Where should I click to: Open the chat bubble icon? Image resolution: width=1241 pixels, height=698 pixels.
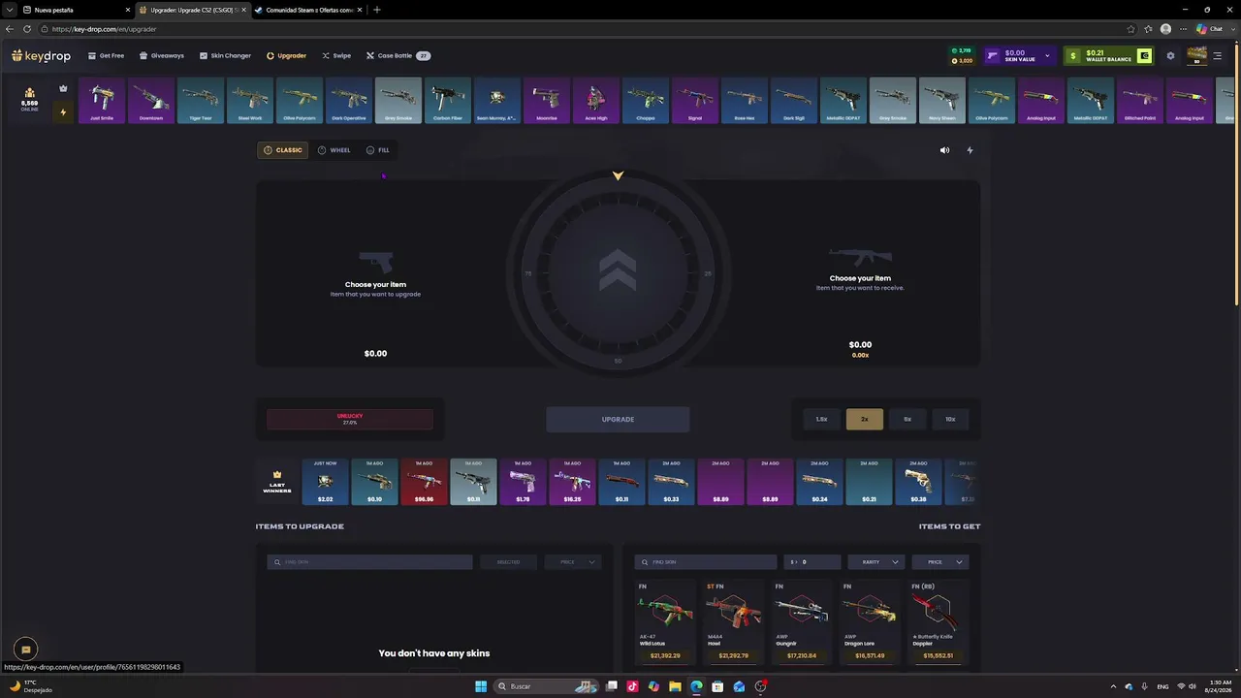[26, 650]
